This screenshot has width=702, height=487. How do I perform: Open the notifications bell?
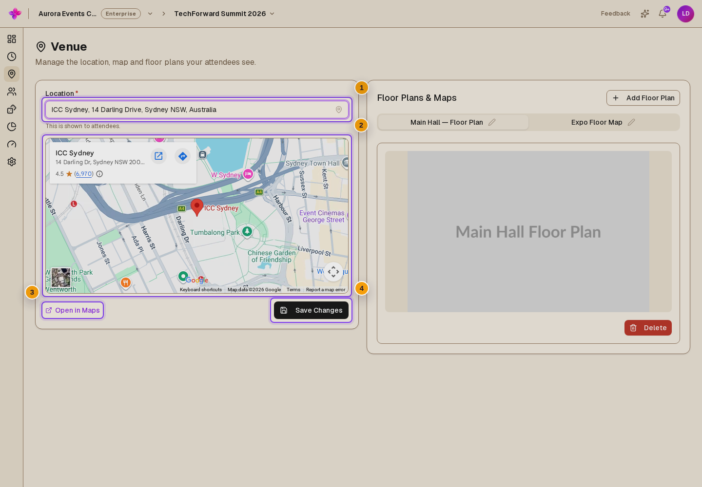click(663, 14)
